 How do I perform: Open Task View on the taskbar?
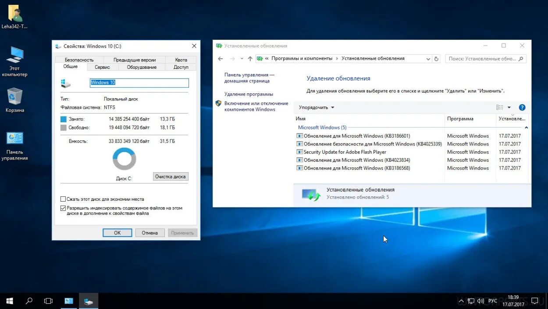pyautogui.click(x=48, y=301)
